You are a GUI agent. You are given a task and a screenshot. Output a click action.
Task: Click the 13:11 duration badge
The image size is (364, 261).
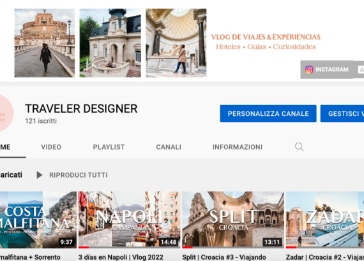(272, 242)
